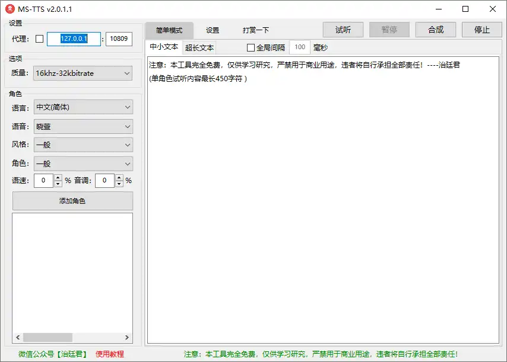The width and height of the screenshot is (507, 362).
Task: Open the 语音 voice dropdown showing 晓萱
Action: click(83, 126)
